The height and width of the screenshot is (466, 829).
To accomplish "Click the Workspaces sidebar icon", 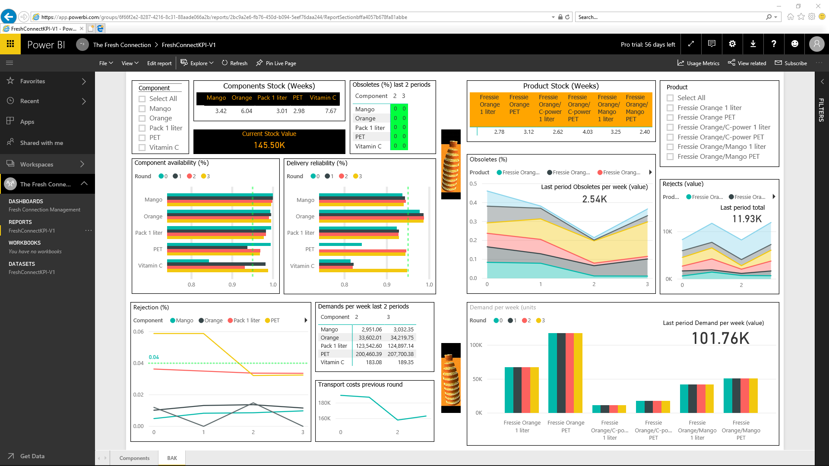I will click(10, 164).
